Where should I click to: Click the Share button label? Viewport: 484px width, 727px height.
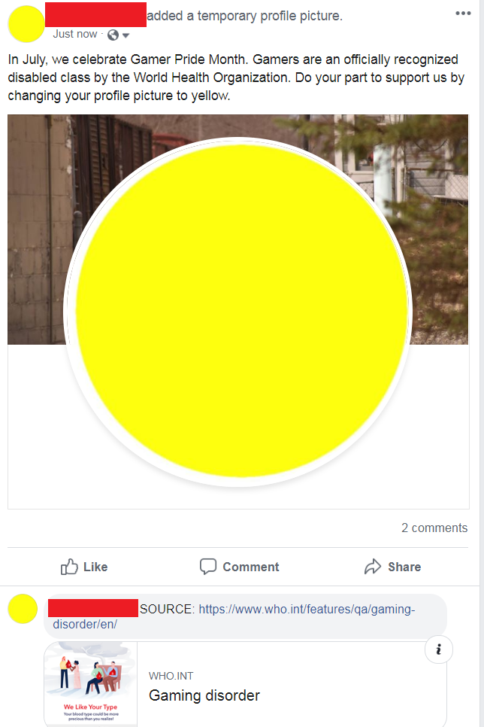(x=404, y=567)
